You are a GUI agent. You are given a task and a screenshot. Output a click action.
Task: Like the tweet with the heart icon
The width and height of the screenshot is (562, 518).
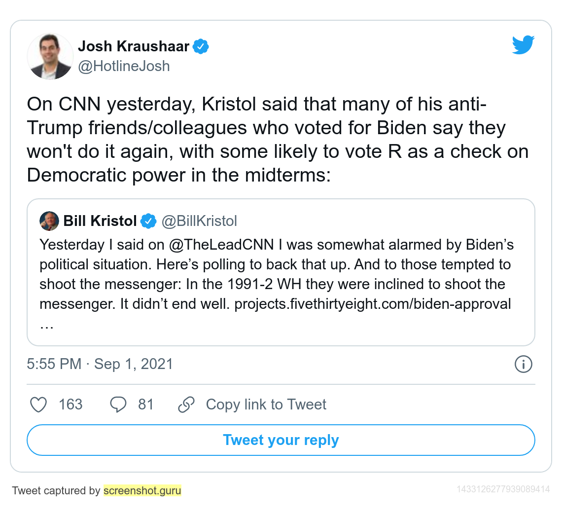point(38,405)
